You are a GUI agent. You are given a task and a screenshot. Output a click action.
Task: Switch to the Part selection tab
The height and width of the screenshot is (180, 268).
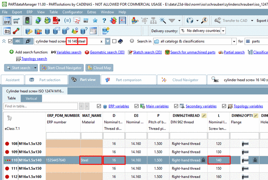point(46,80)
